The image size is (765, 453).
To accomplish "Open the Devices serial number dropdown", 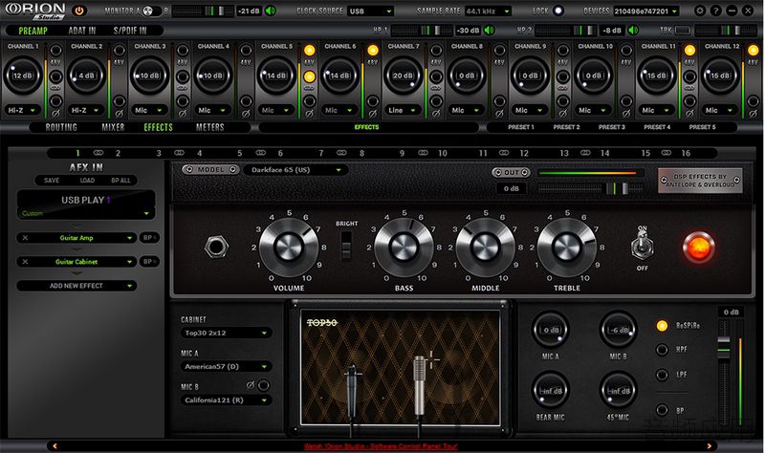I will click(x=646, y=11).
